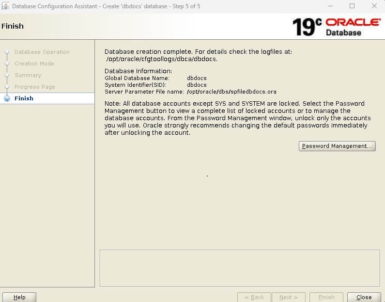Click the Global Database Name value dbdocs
The image size is (385, 302).
[197, 78]
